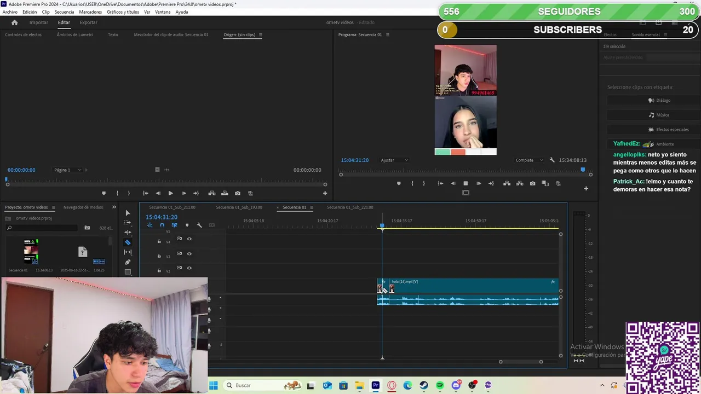
Task: Open the Marcadores menu
Action: click(90, 12)
